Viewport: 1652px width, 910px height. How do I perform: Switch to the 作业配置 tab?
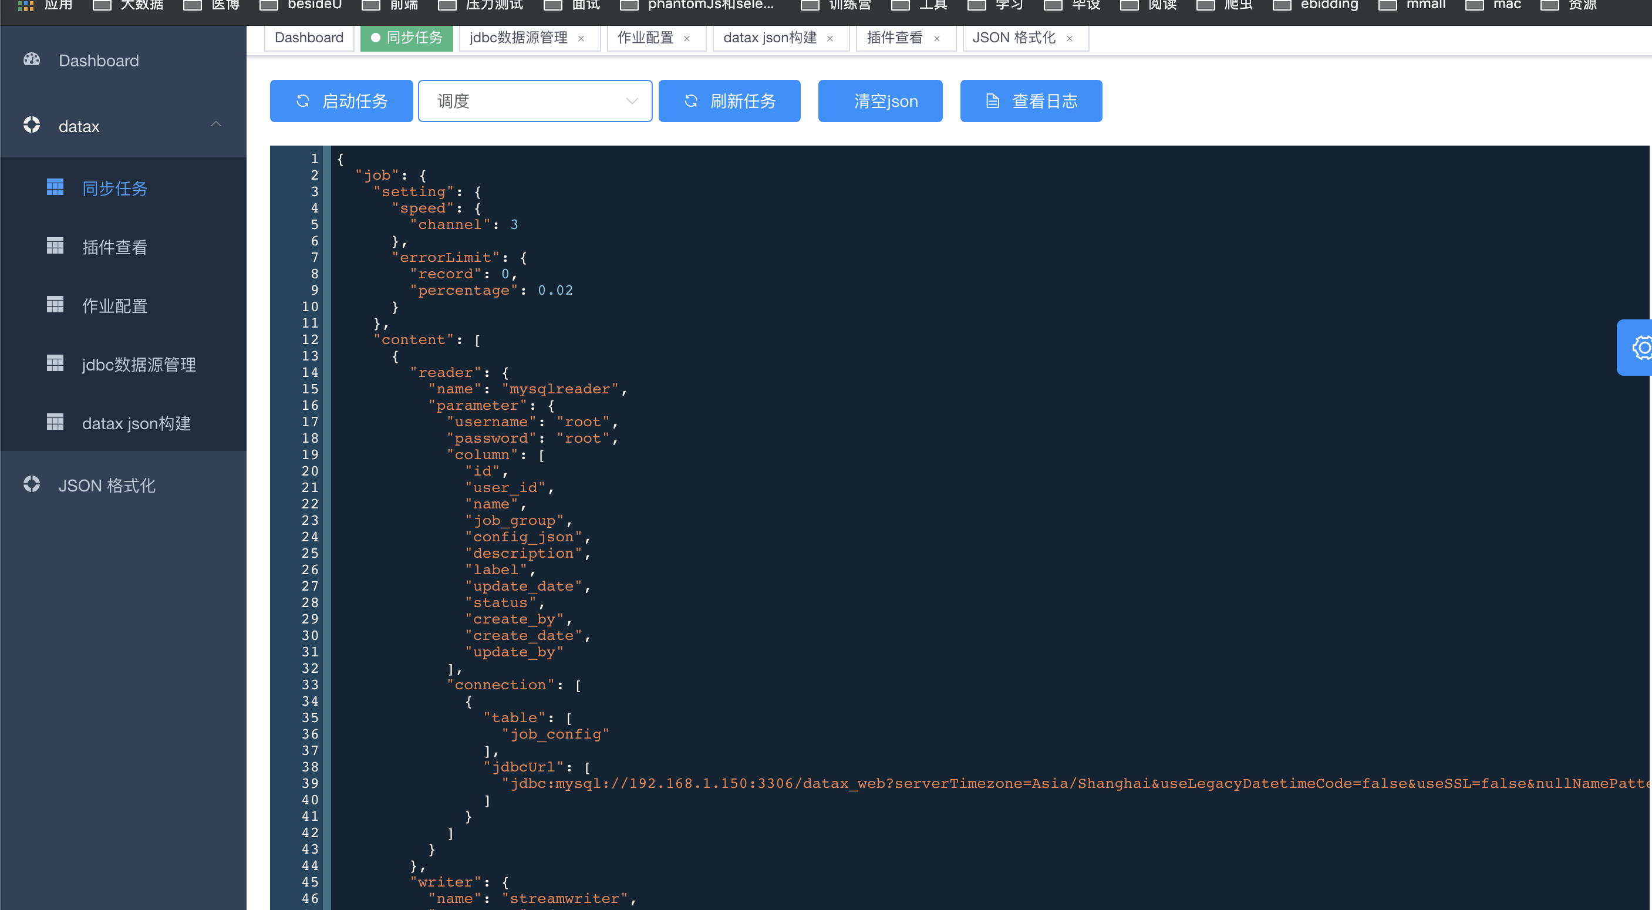(x=645, y=38)
